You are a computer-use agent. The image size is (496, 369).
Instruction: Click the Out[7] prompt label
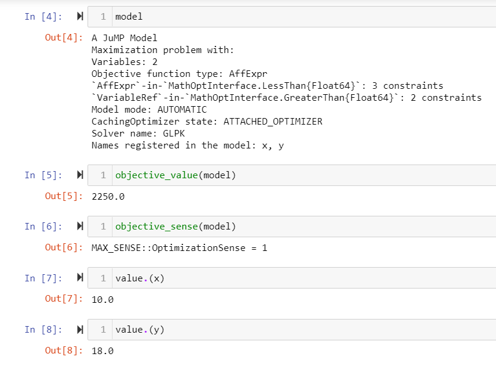(64, 299)
